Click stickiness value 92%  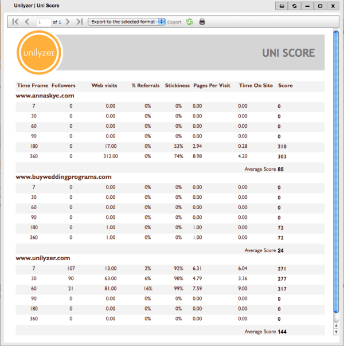click(x=178, y=268)
